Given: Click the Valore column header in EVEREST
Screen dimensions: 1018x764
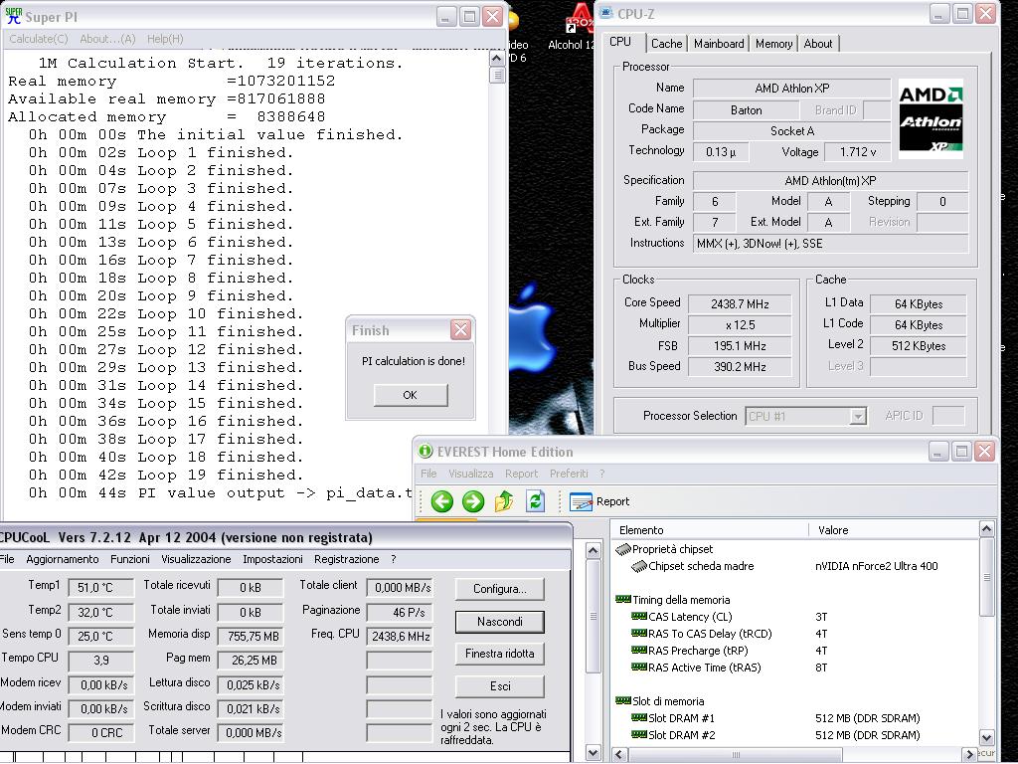Looking at the screenshot, I should [x=894, y=530].
